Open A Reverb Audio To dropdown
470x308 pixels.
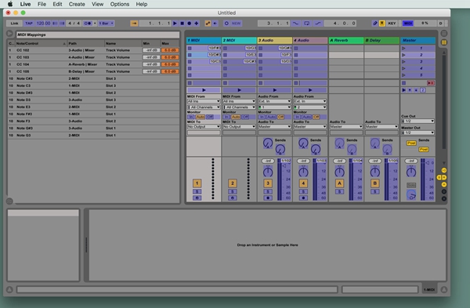(x=346, y=126)
